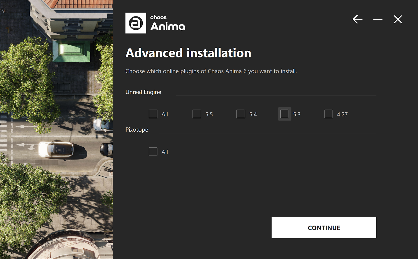Click the Pixotope section heading

pos(137,130)
